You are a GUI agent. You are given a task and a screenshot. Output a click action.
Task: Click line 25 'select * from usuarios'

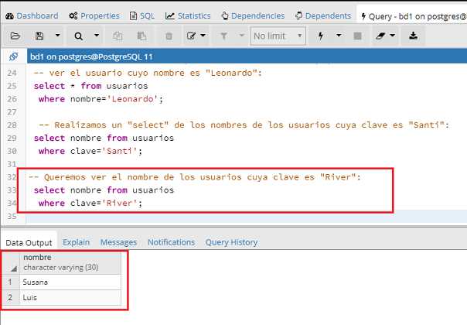(x=90, y=86)
